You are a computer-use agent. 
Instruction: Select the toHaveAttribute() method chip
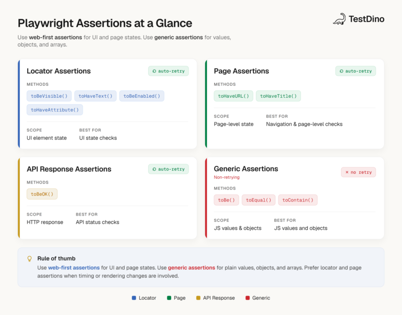55,110
